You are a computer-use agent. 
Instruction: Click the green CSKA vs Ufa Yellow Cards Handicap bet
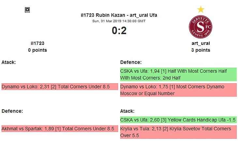click(178, 120)
